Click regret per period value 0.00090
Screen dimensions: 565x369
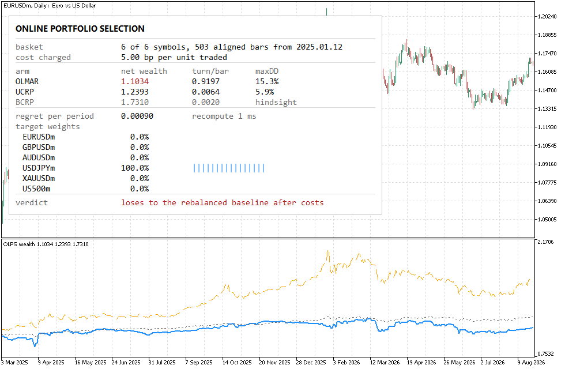pos(137,116)
